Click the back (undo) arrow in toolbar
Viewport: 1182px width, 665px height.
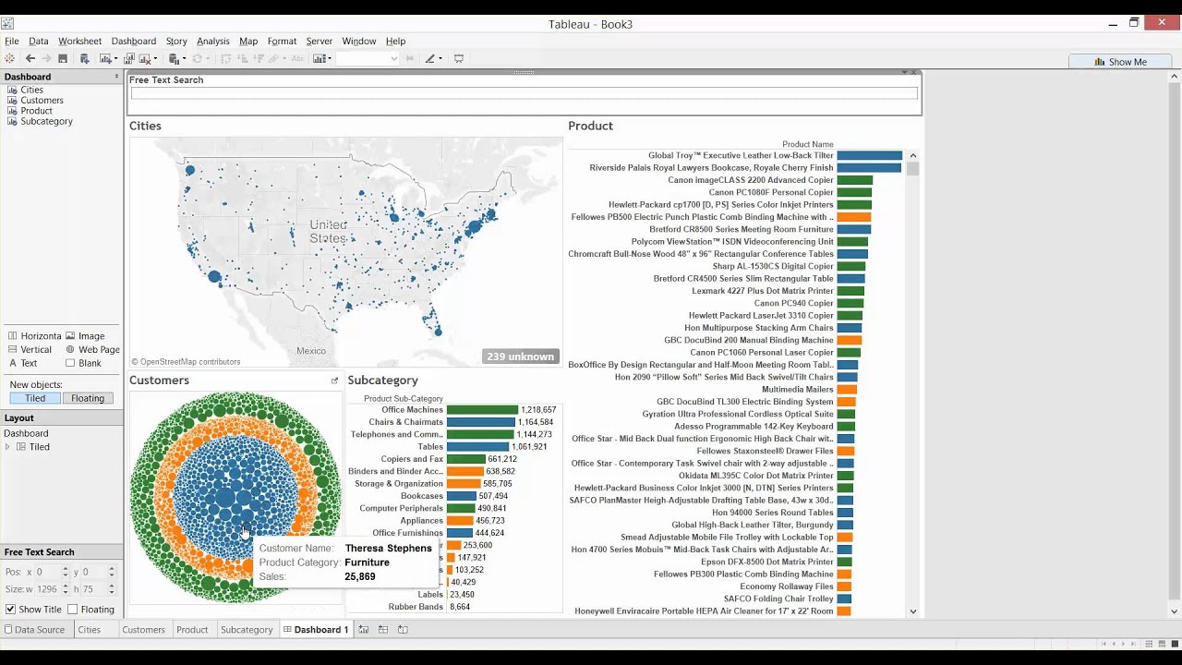[x=30, y=59]
